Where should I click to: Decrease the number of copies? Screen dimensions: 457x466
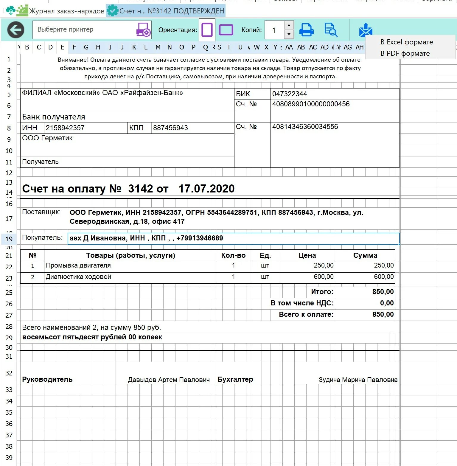click(x=289, y=34)
